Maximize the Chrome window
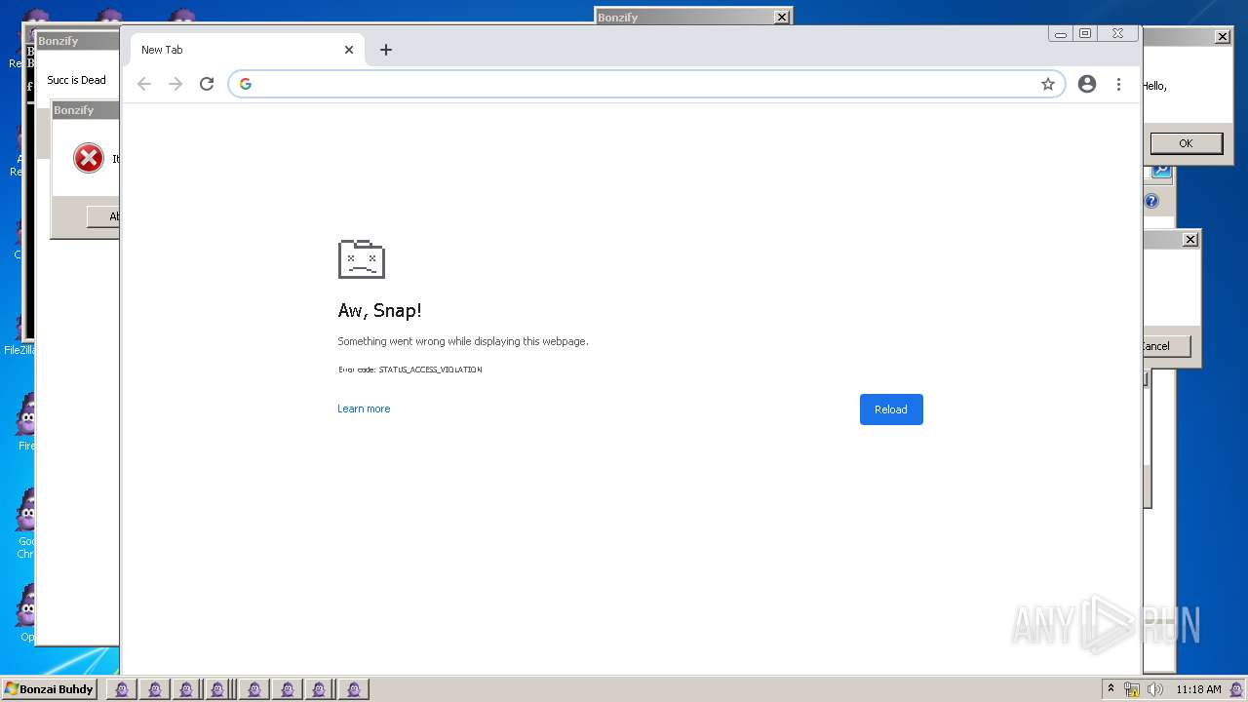The width and height of the screenshot is (1248, 702). 1085,33
